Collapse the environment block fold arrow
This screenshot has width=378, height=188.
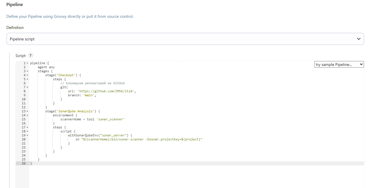click(28, 115)
